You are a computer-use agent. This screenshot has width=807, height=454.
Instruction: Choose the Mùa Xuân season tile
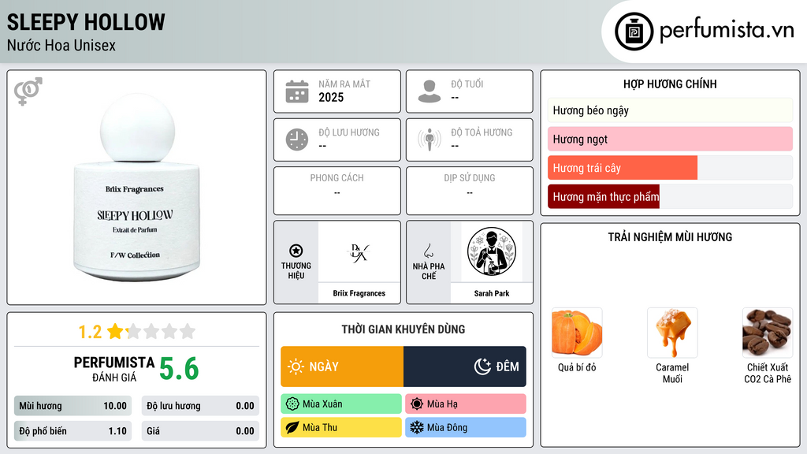pyautogui.click(x=341, y=404)
